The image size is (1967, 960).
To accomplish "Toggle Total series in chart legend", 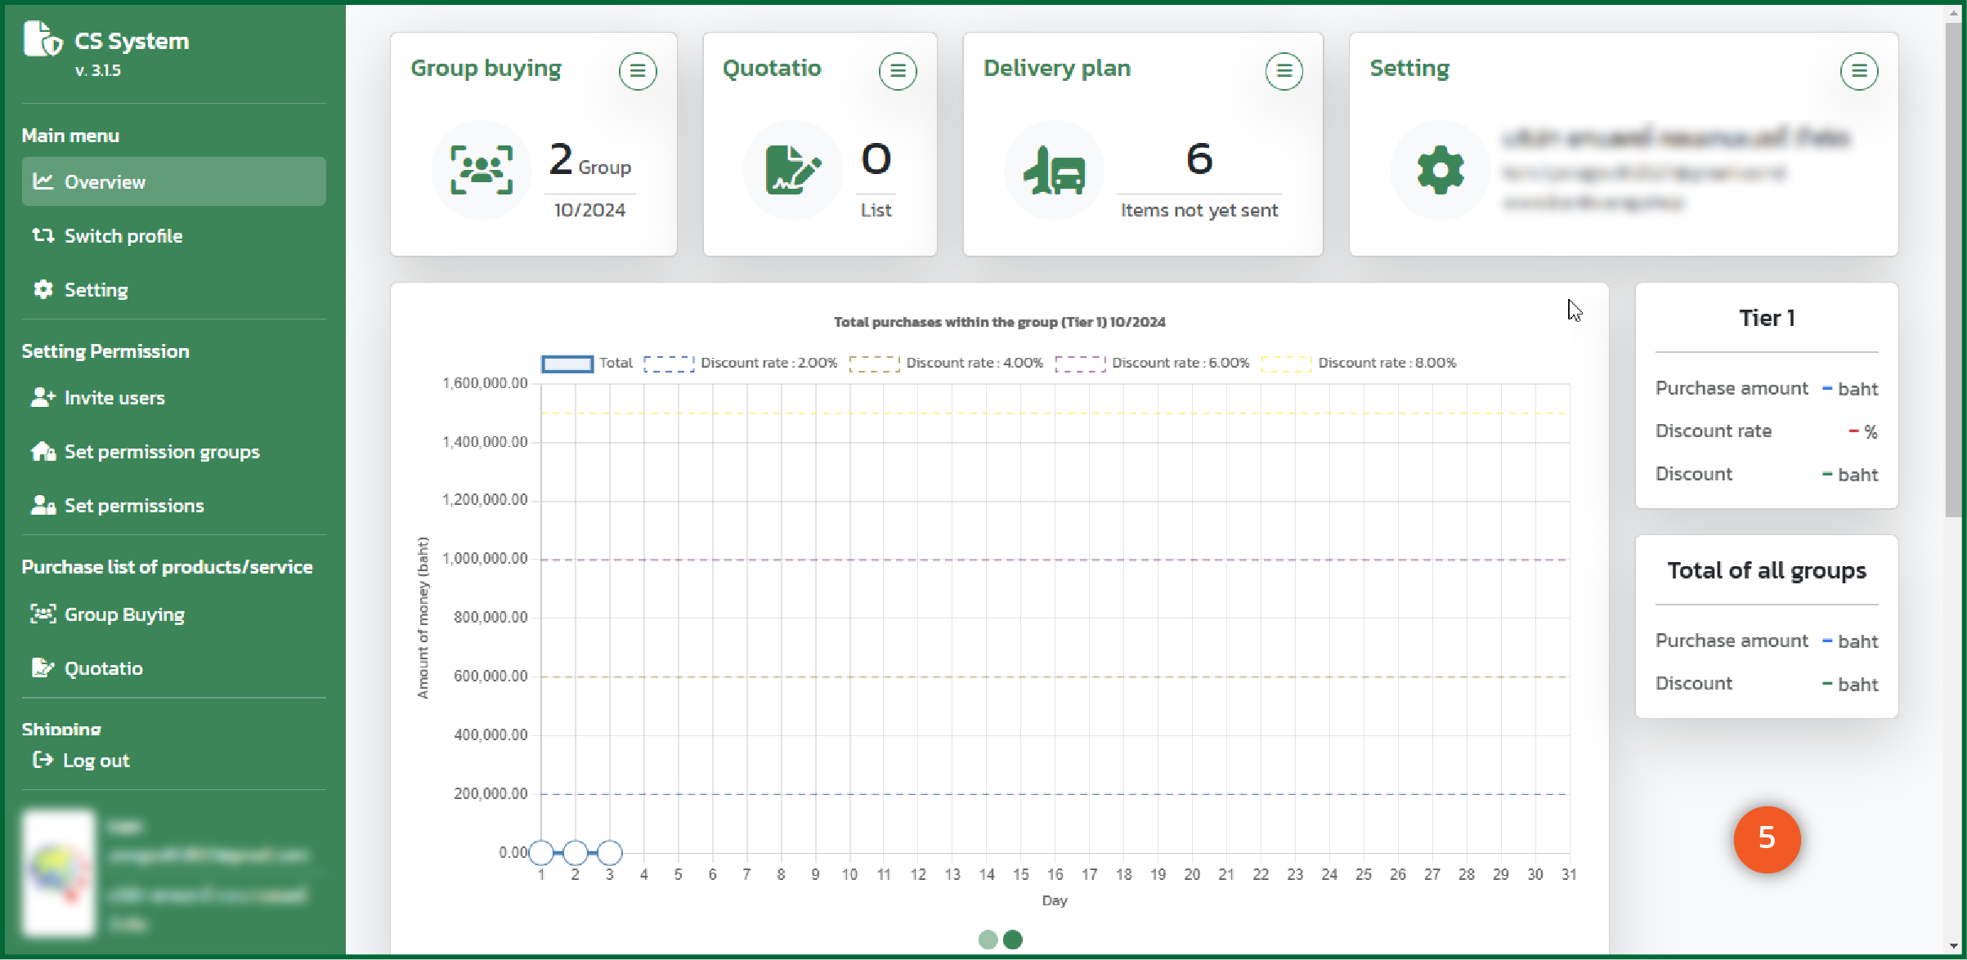I will coord(587,363).
